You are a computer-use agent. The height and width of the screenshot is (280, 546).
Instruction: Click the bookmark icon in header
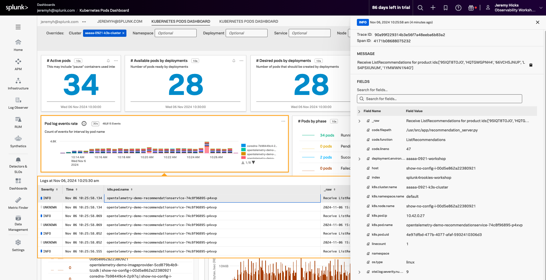(x=445, y=8)
